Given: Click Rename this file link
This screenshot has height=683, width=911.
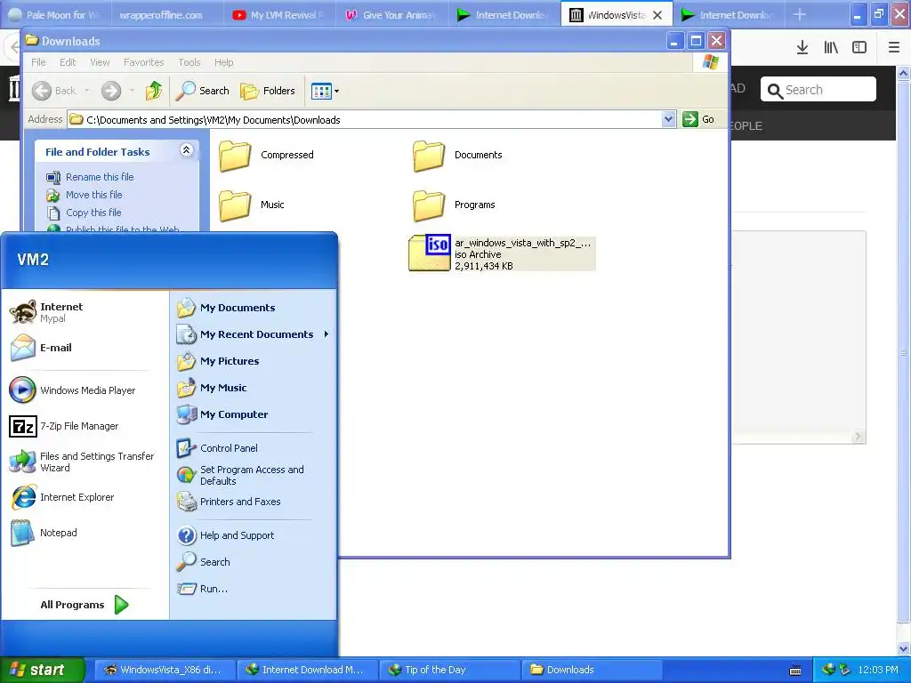Looking at the screenshot, I should pos(100,177).
